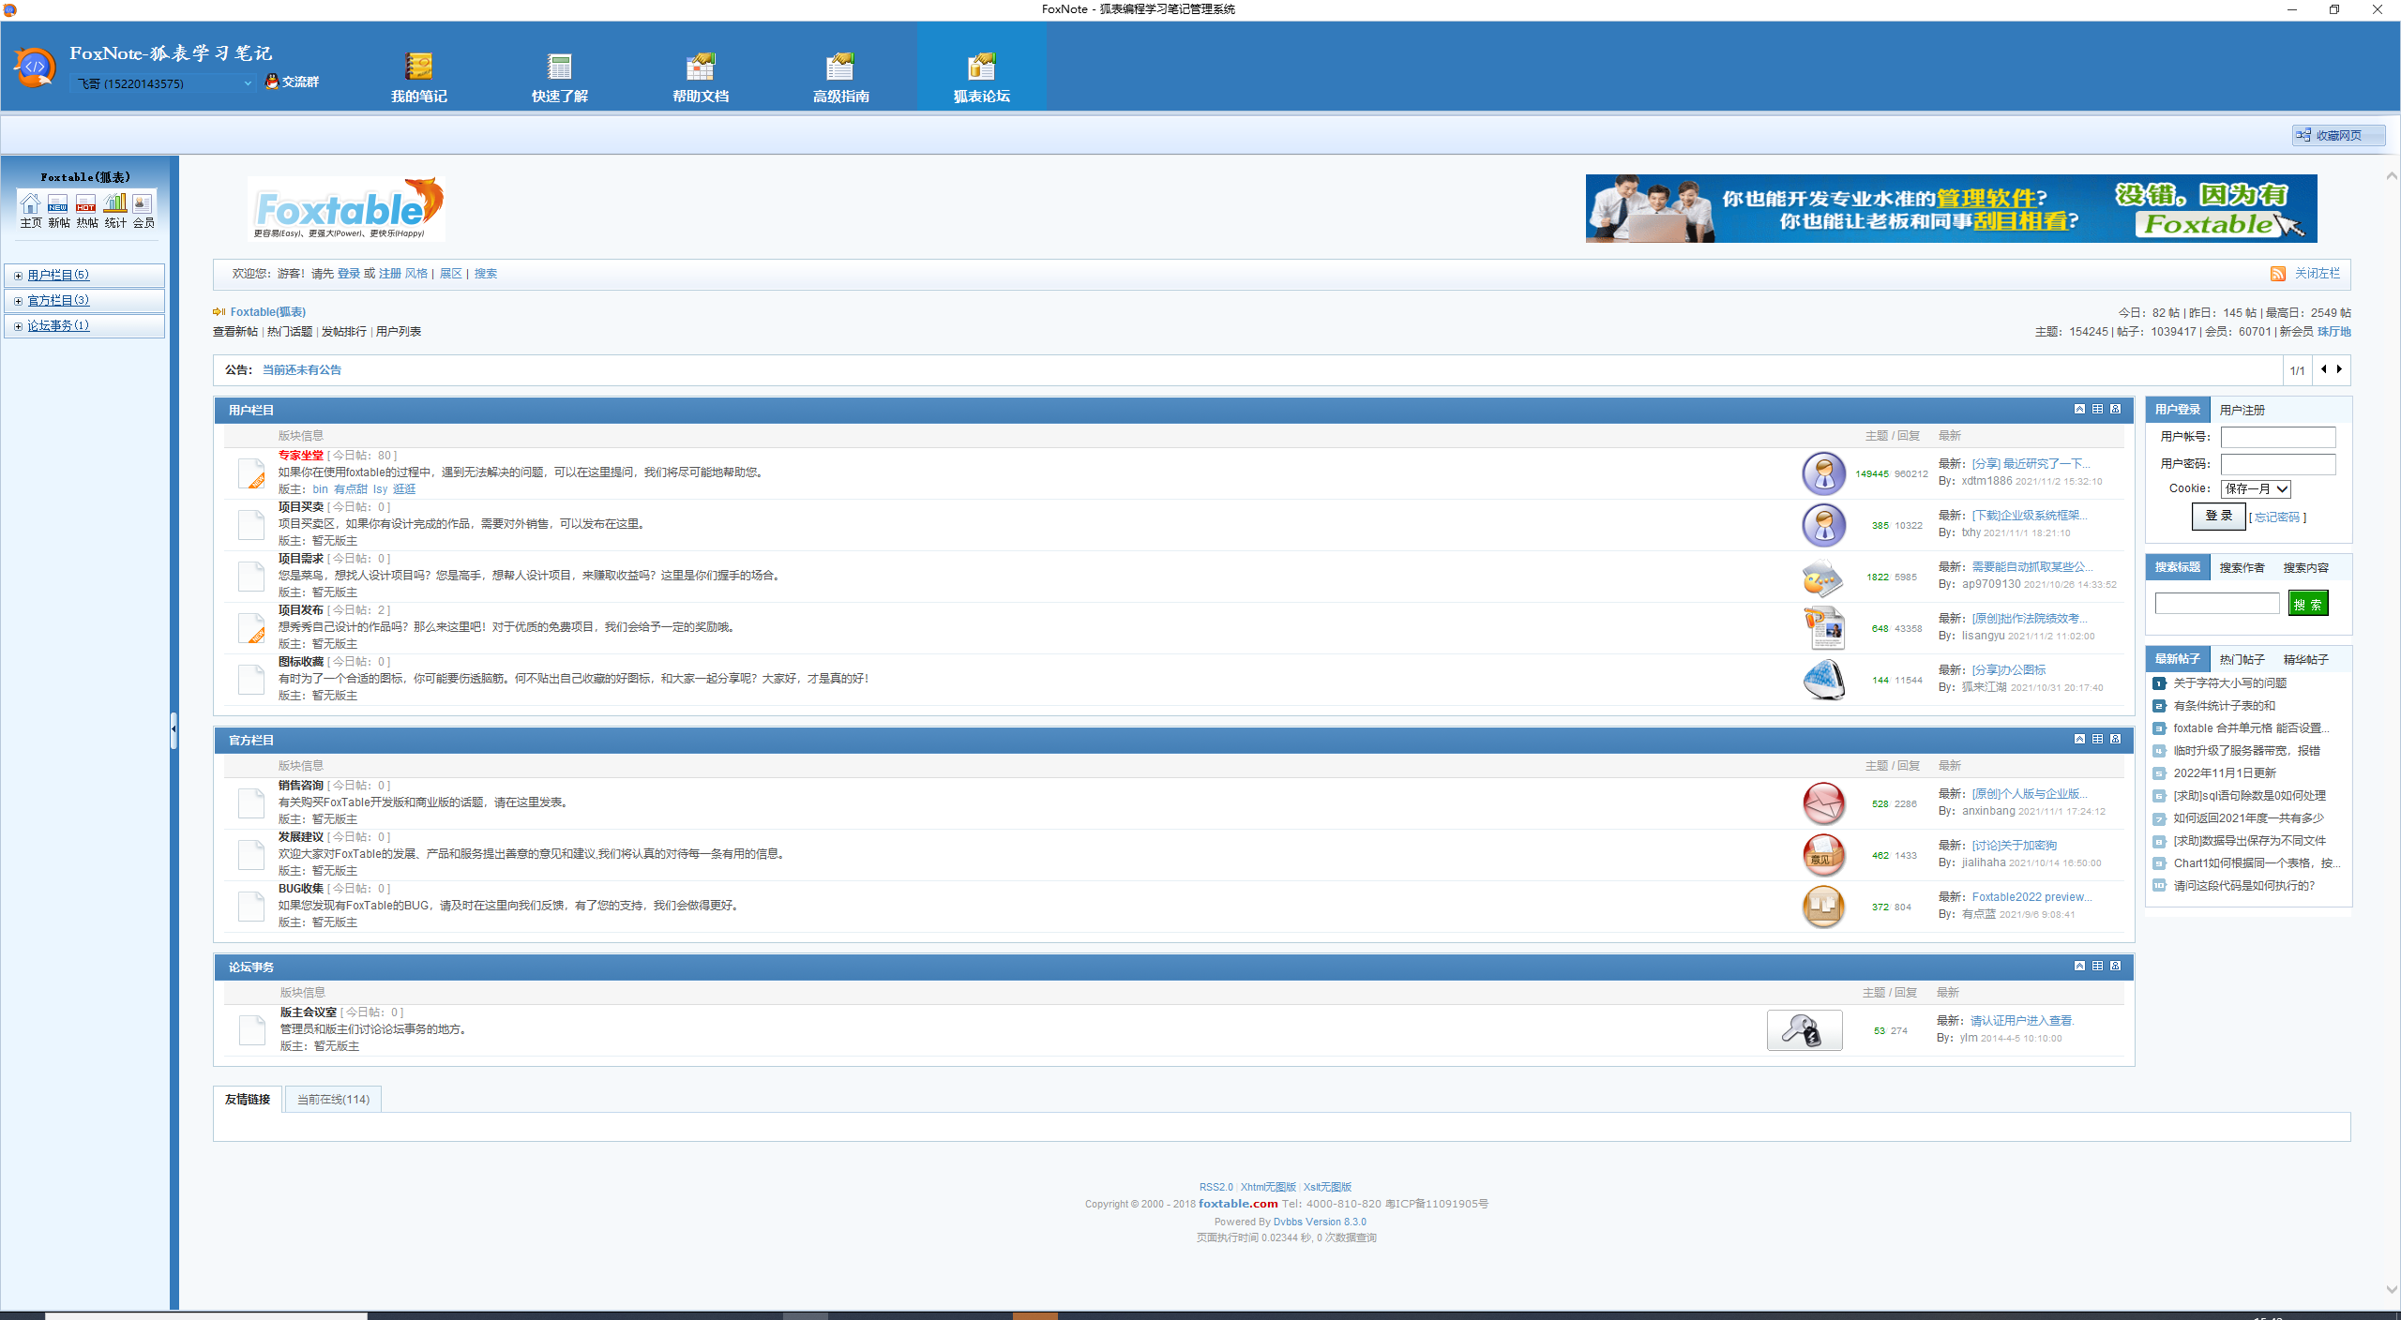Click the 关闭左栏 link
The width and height of the screenshot is (2401, 1320).
pyautogui.click(x=2317, y=274)
